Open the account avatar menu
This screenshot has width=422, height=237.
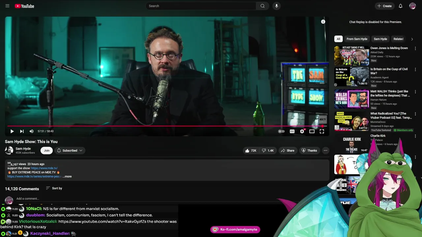(x=412, y=6)
